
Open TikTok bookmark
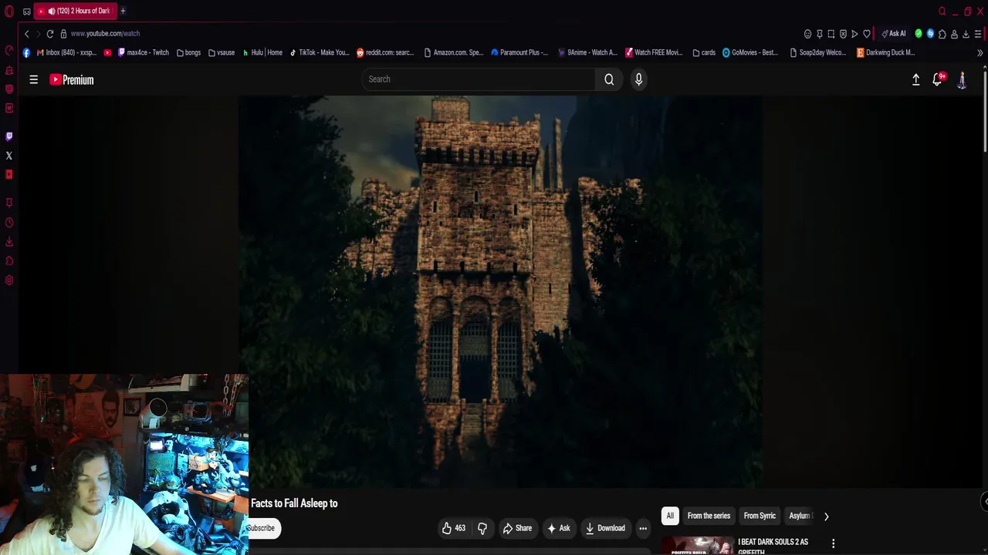[x=320, y=52]
